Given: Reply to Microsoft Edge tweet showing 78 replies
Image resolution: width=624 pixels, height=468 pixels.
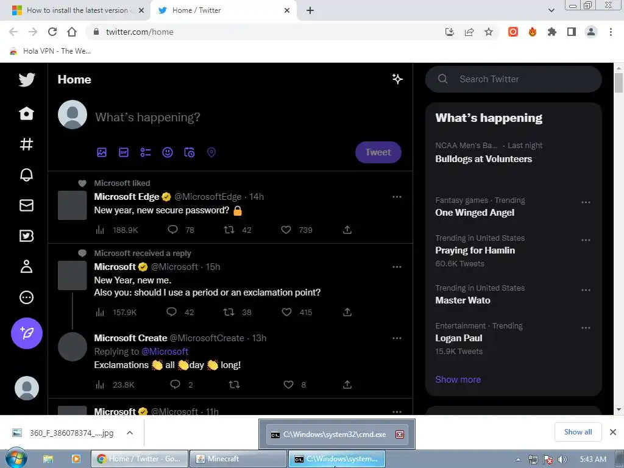Looking at the screenshot, I should tap(172, 230).
